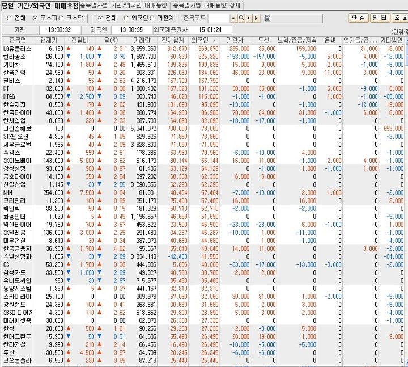The height and width of the screenshot is (367, 408).
Task: Select the 대우건설 stock name
Action: (15, 241)
